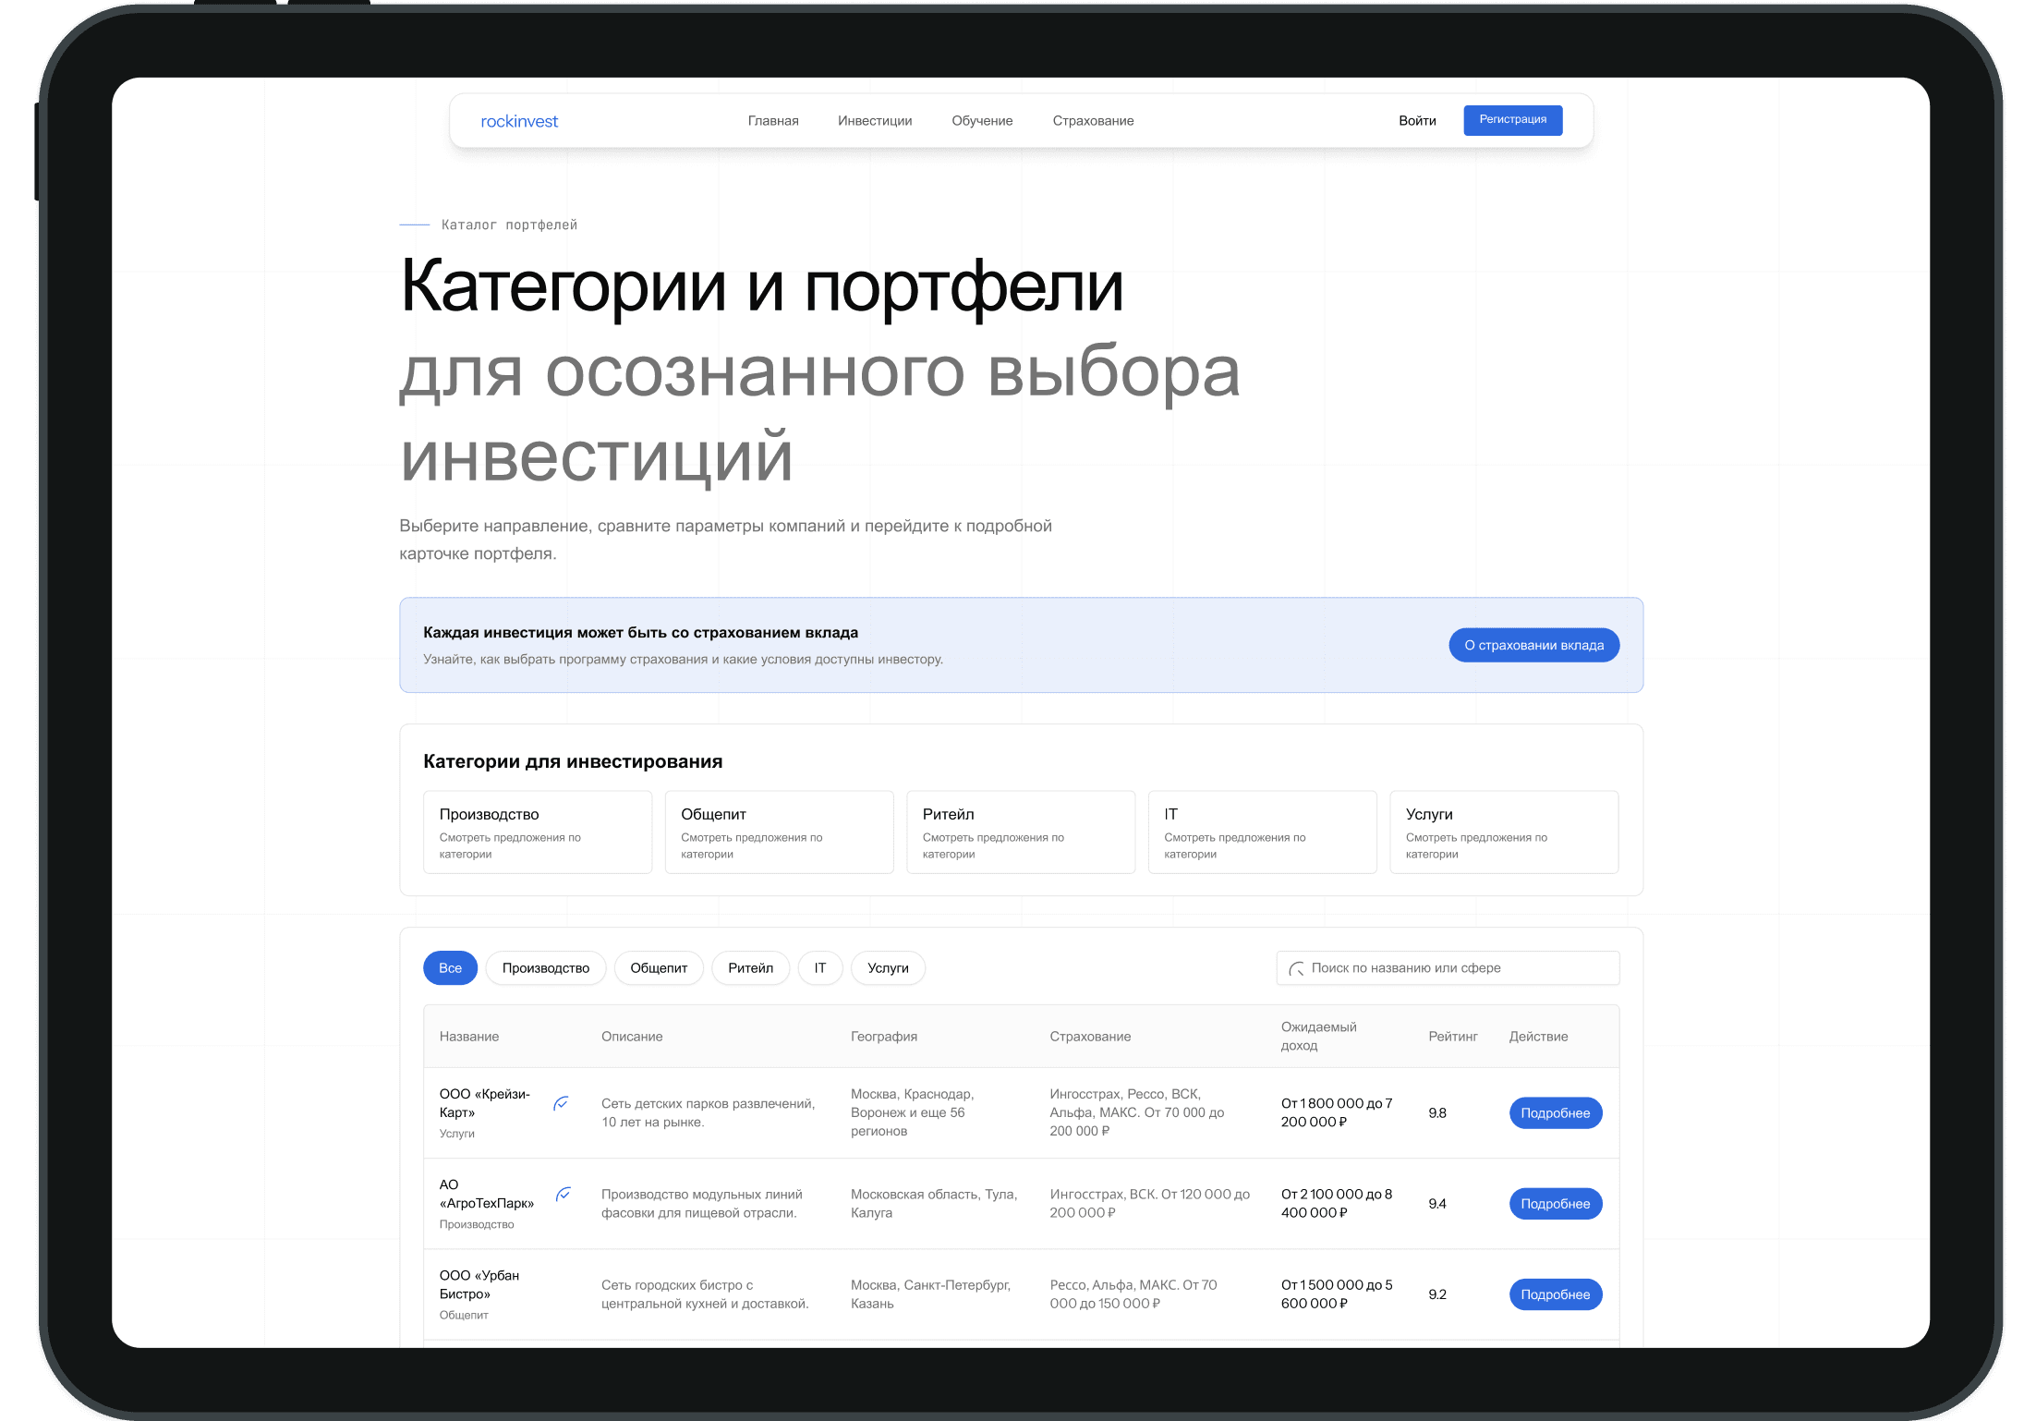Select the «Все» filter
Screen dimensions: 2036x1421
pos(450,967)
